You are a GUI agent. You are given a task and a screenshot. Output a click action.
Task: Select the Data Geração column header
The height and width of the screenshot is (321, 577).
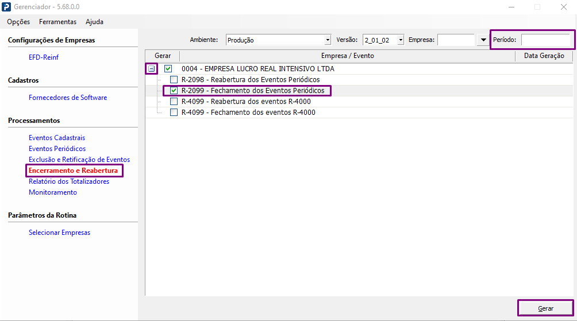click(544, 56)
